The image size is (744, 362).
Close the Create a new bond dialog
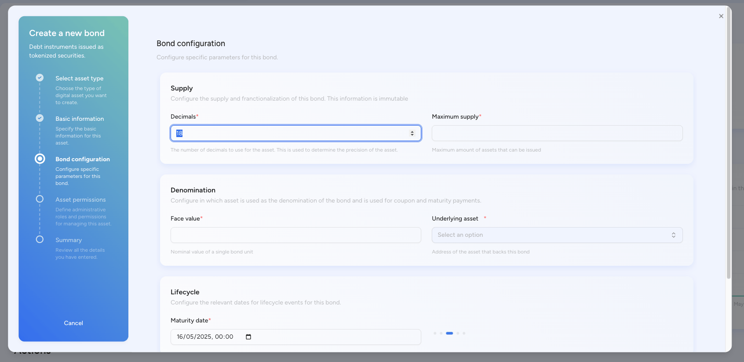721,16
